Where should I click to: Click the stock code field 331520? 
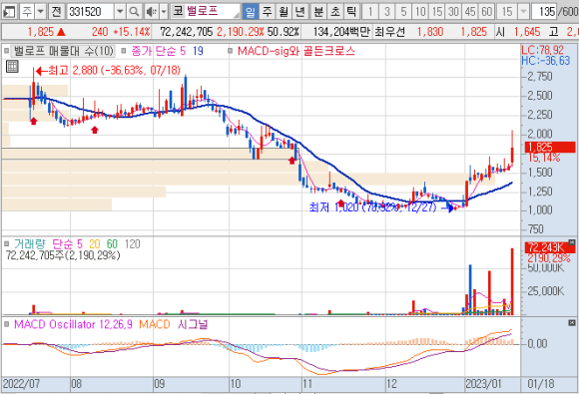(x=91, y=12)
